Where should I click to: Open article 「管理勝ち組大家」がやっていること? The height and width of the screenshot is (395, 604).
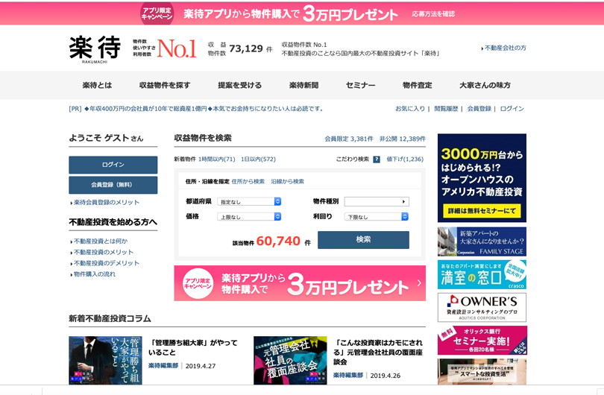point(193,347)
